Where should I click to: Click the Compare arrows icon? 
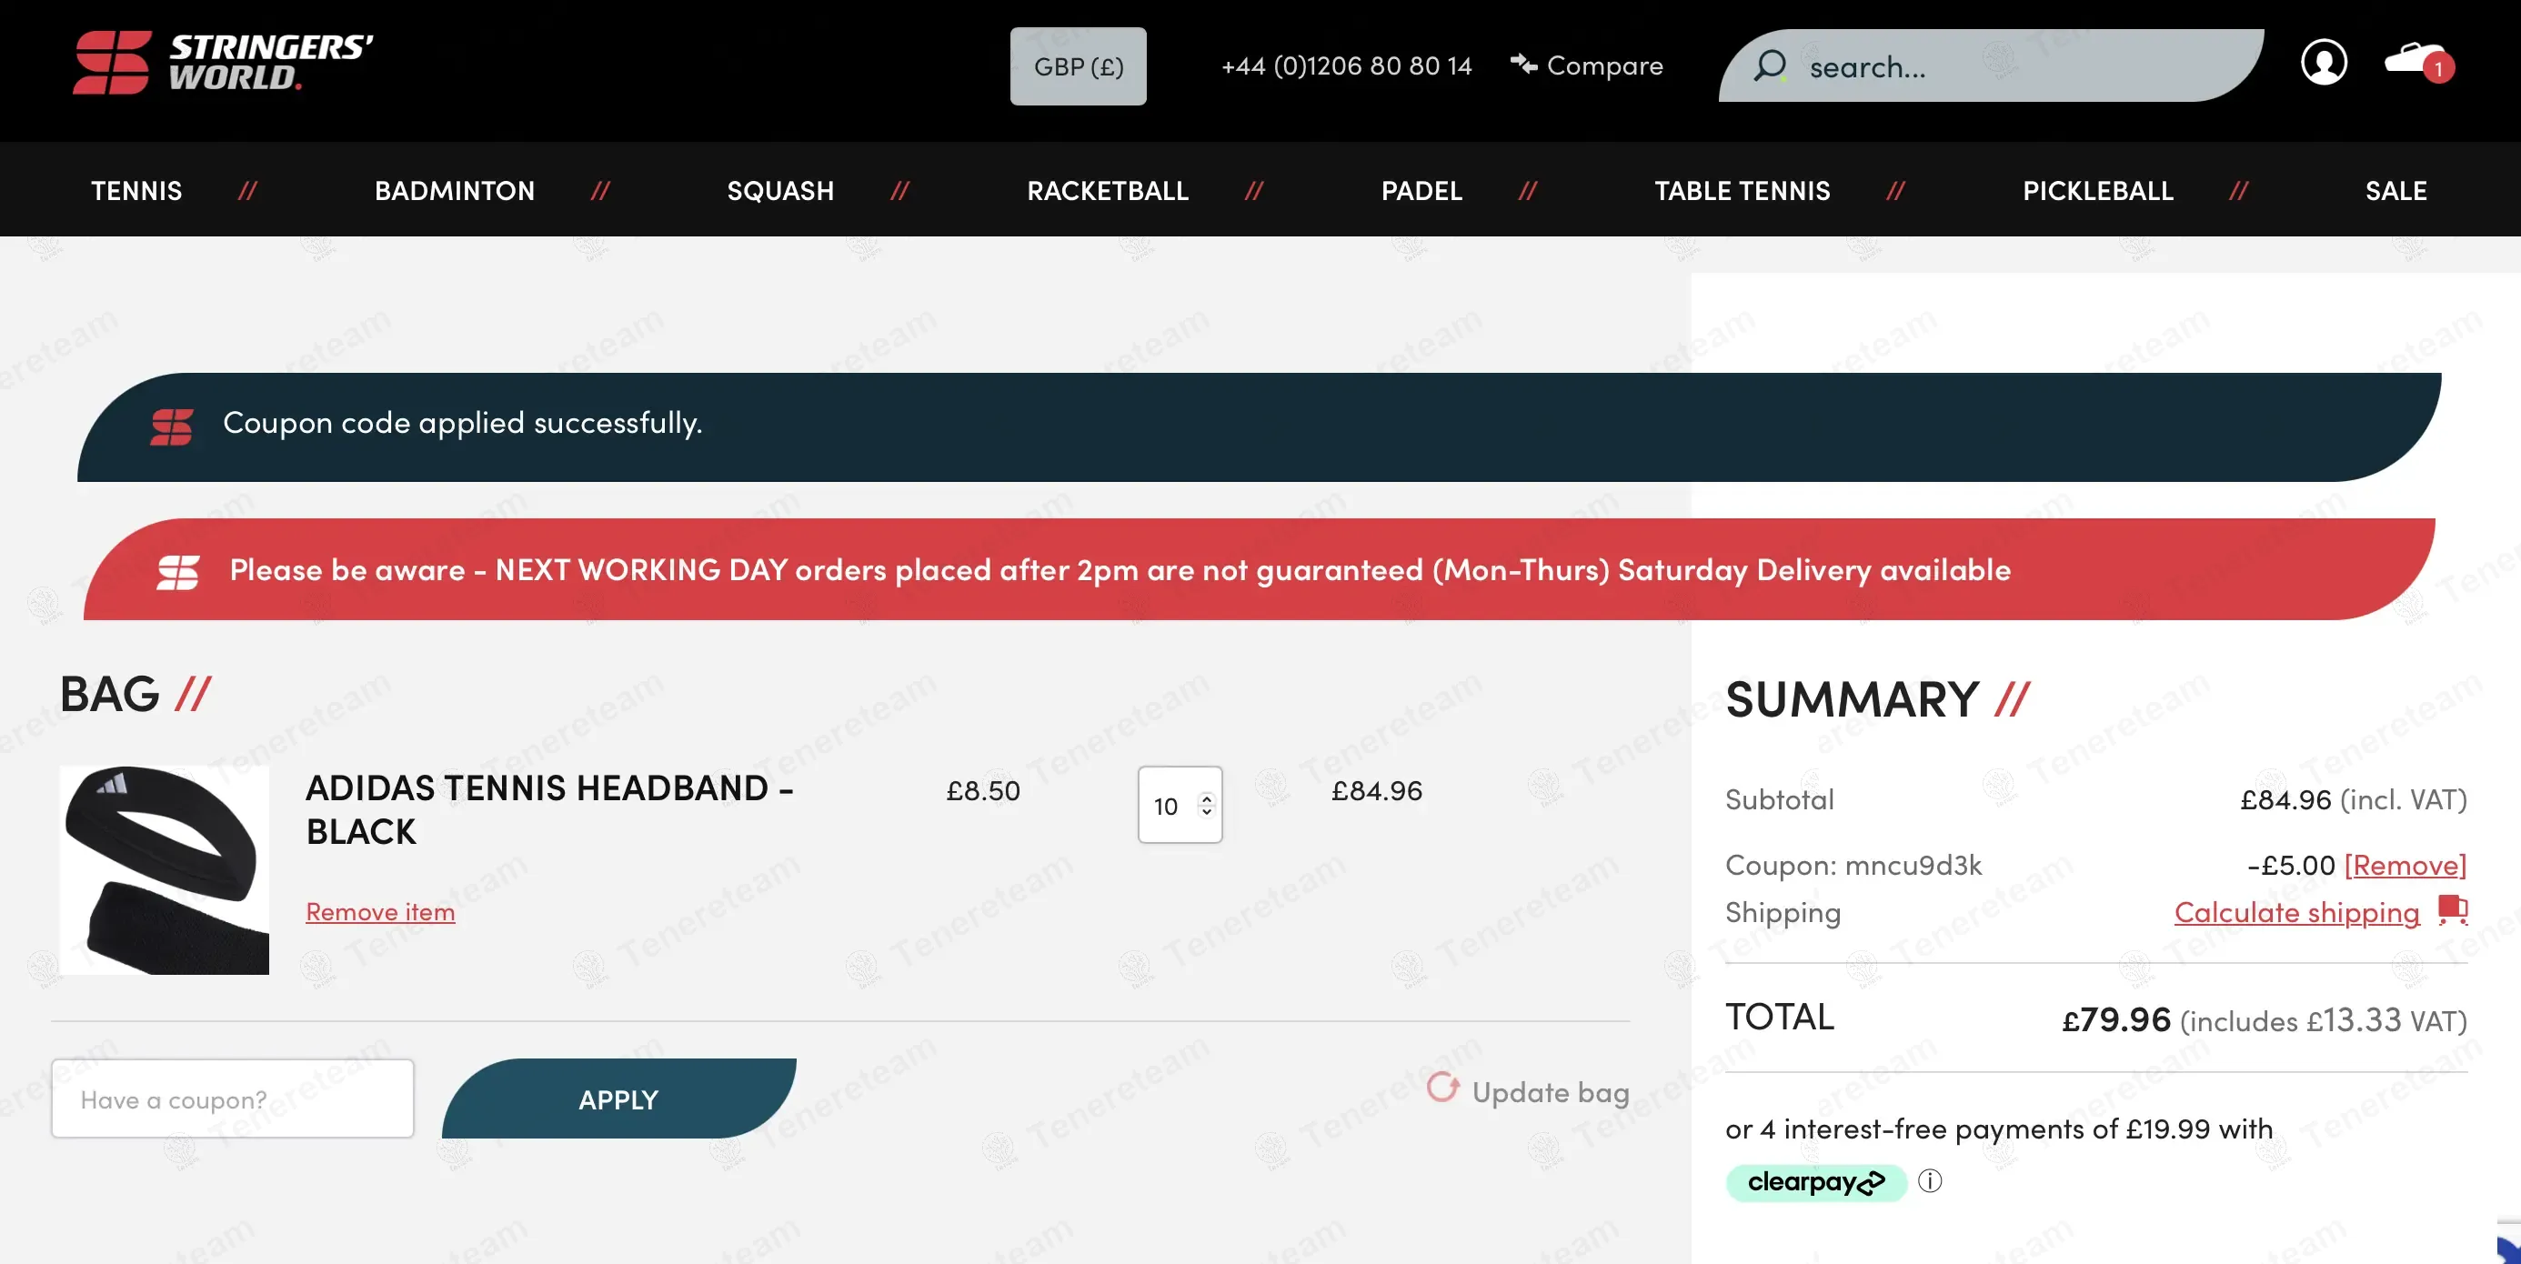coord(1523,65)
